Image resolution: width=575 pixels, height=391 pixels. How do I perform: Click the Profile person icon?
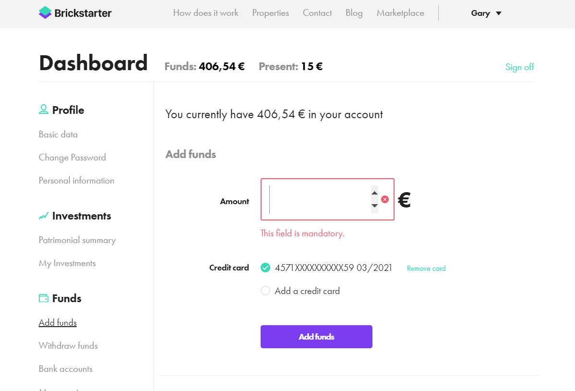[44, 110]
